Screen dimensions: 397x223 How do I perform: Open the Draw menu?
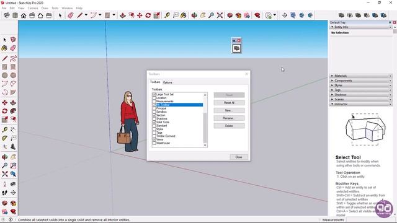point(45,8)
